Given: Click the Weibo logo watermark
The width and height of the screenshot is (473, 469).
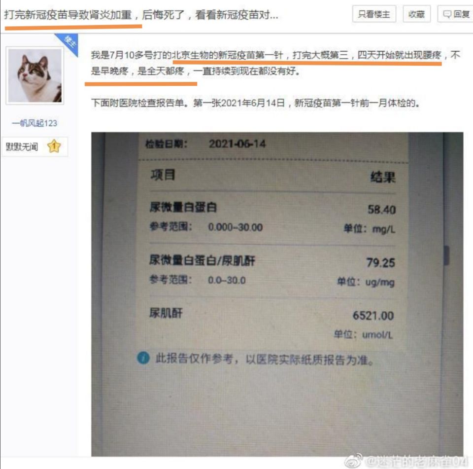Looking at the screenshot, I should tap(354, 461).
